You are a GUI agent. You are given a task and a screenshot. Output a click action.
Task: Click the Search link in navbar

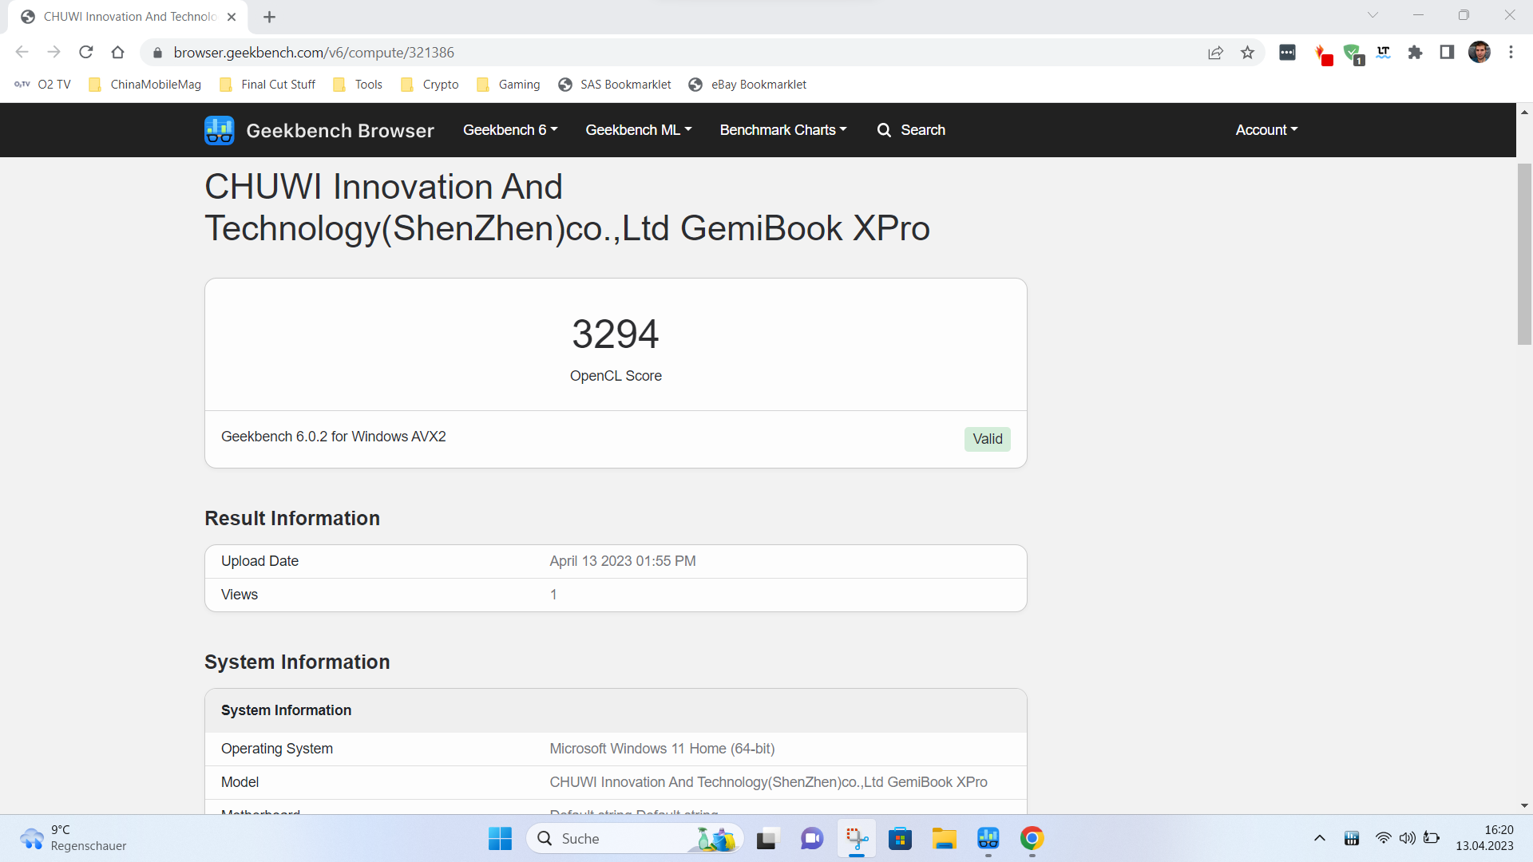coord(911,130)
